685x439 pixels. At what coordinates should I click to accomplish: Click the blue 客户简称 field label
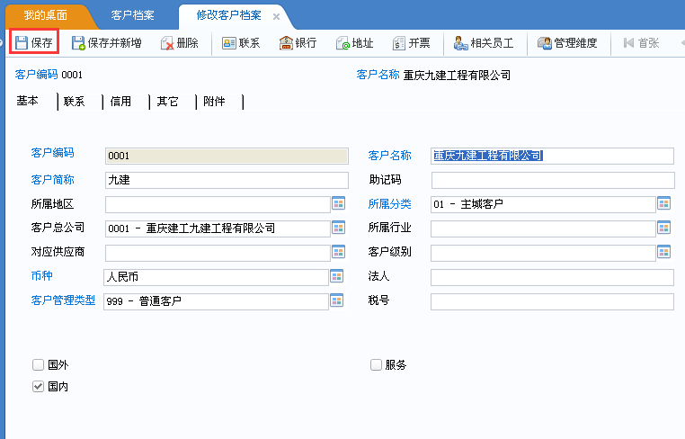pyautogui.click(x=52, y=180)
